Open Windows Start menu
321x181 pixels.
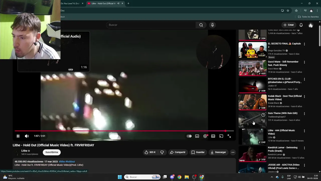(x=120, y=177)
